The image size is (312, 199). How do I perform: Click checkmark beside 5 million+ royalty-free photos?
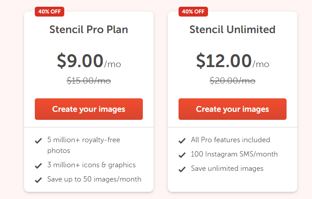(x=39, y=141)
